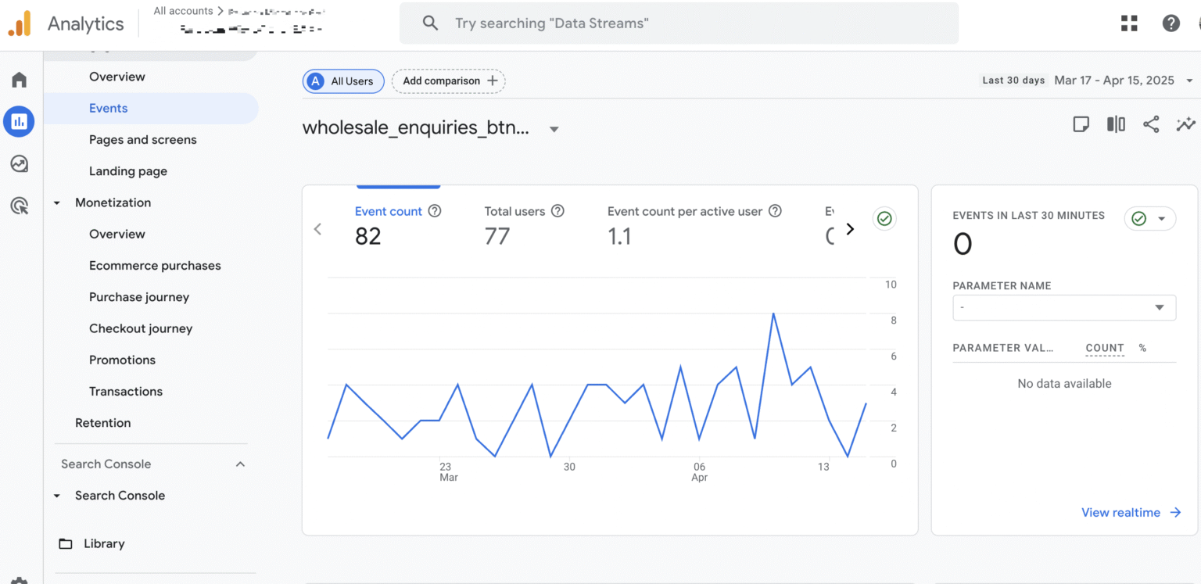Collapse the Monetization section
This screenshot has height=584, width=1201.
coord(57,202)
